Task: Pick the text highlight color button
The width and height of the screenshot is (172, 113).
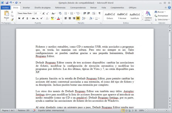Action: [53, 19]
